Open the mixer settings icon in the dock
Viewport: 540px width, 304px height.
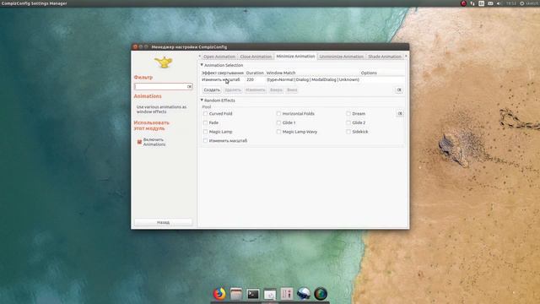[x=287, y=294]
